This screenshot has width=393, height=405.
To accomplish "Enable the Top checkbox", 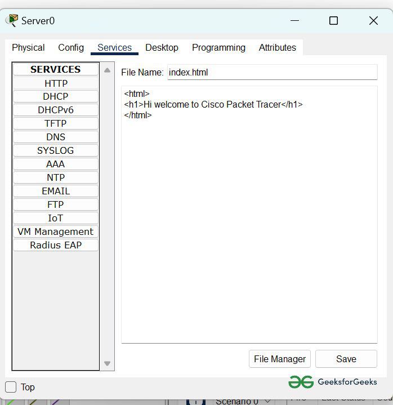I will 11,387.
